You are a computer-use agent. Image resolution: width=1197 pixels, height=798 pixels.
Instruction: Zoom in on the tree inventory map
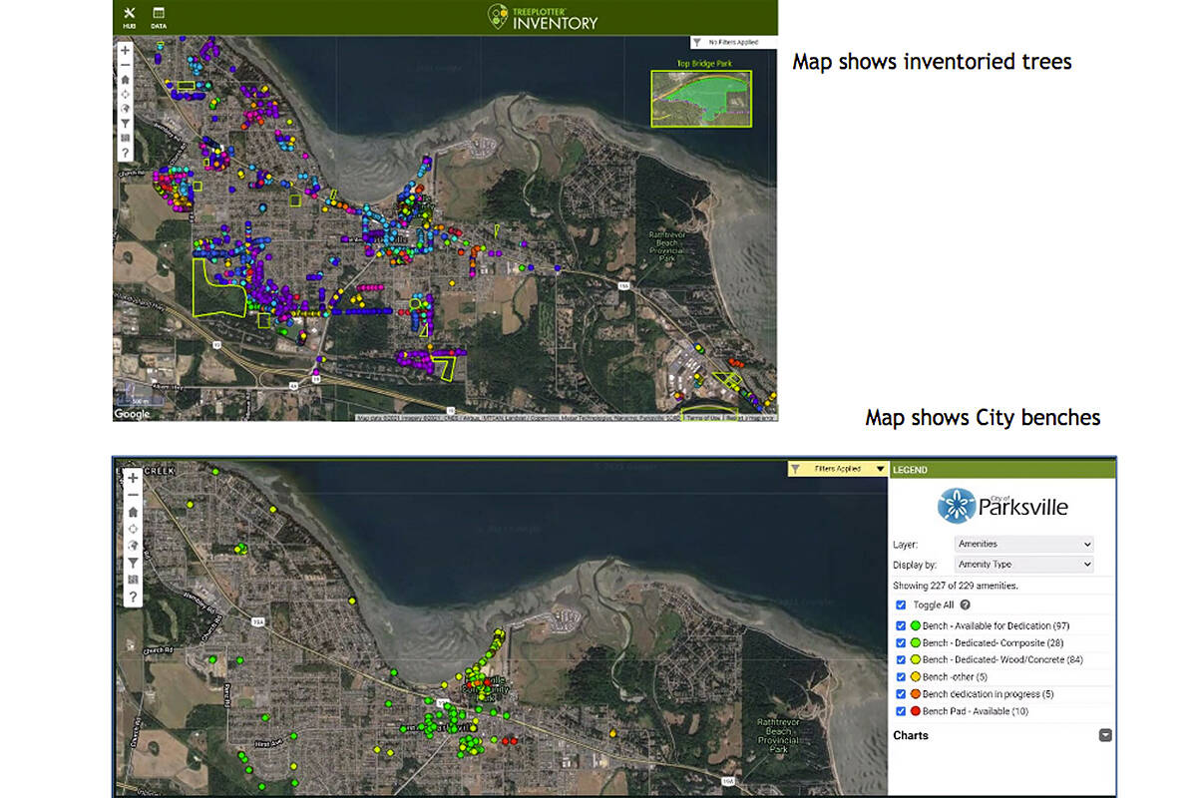(125, 50)
